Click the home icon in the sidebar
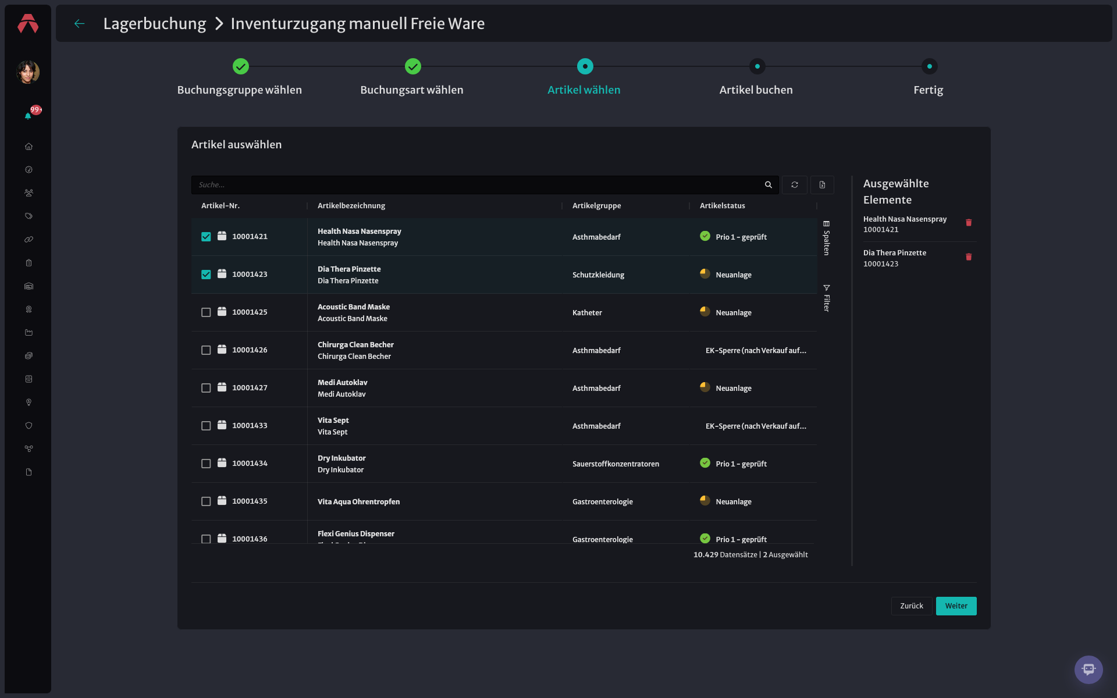The width and height of the screenshot is (1117, 698). click(29, 147)
